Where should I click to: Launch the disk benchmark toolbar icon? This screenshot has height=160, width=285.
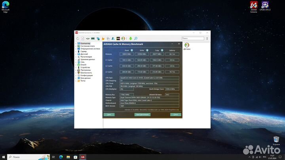(x=88, y=38)
